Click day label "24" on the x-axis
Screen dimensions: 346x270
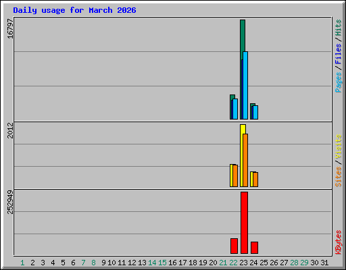click(253, 263)
